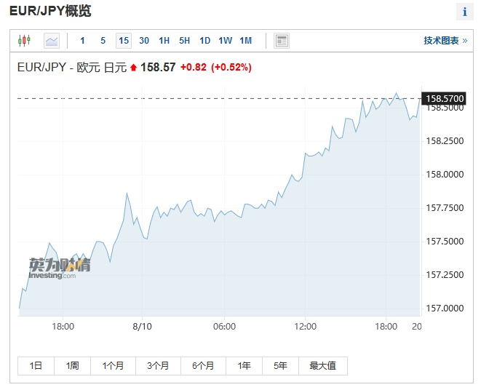Screen dimensions: 481x390
Task: Switch to the 1年 range tab
Action: [245, 366]
